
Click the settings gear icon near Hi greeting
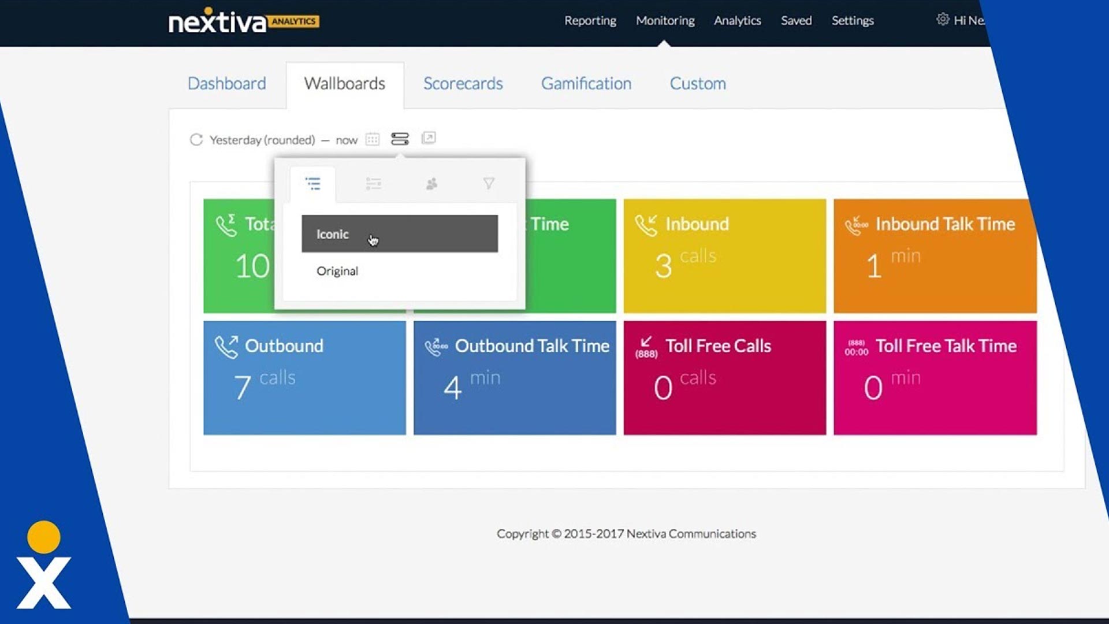[x=943, y=19]
